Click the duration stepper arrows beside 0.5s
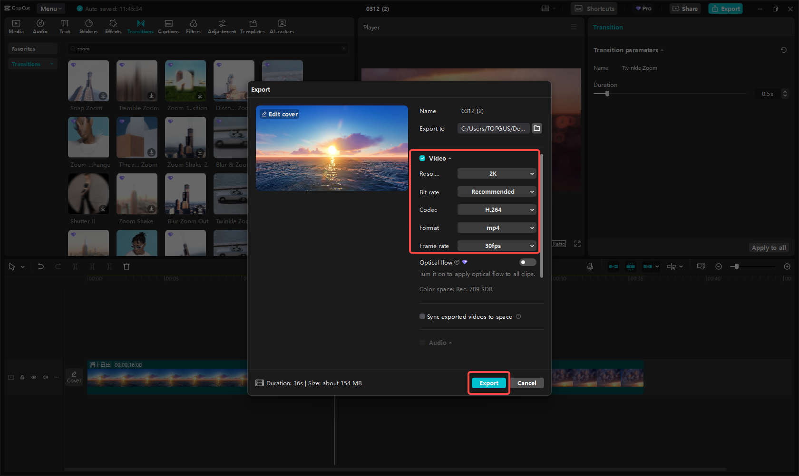This screenshot has width=799, height=476. (x=785, y=94)
